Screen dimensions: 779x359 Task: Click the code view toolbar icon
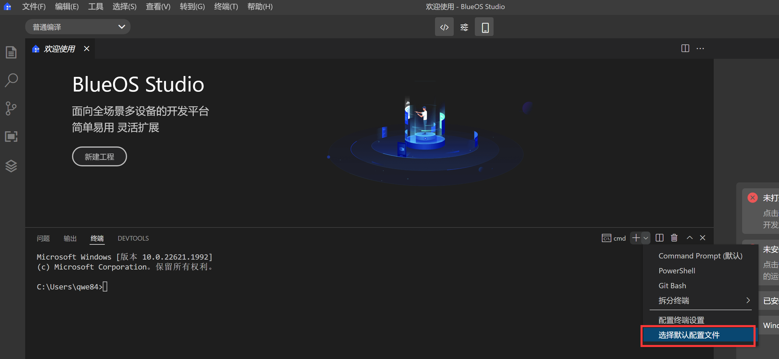click(x=444, y=27)
